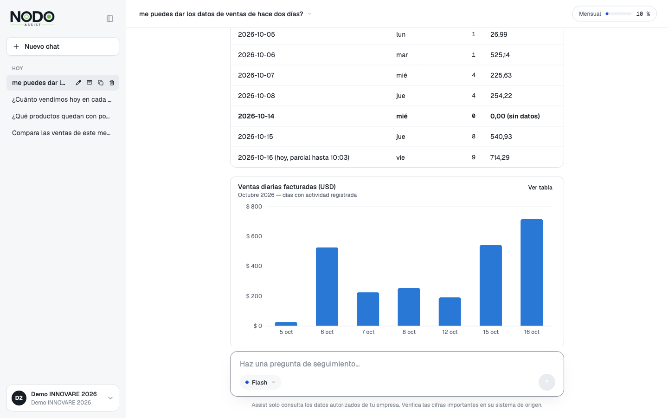Click the '10 %' usage value
The height and width of the screenshot is (418, 668).
tap(643, 14)
